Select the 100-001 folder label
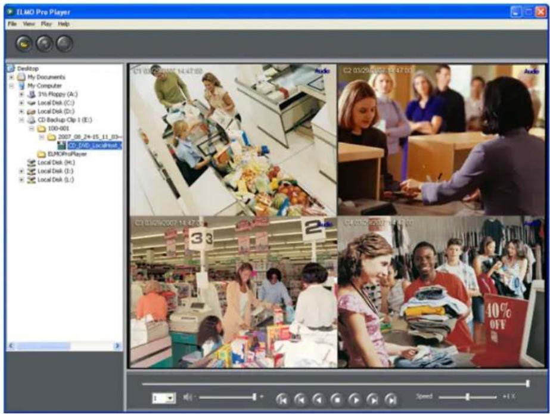 pyautogui.click(x=58, y=128)
